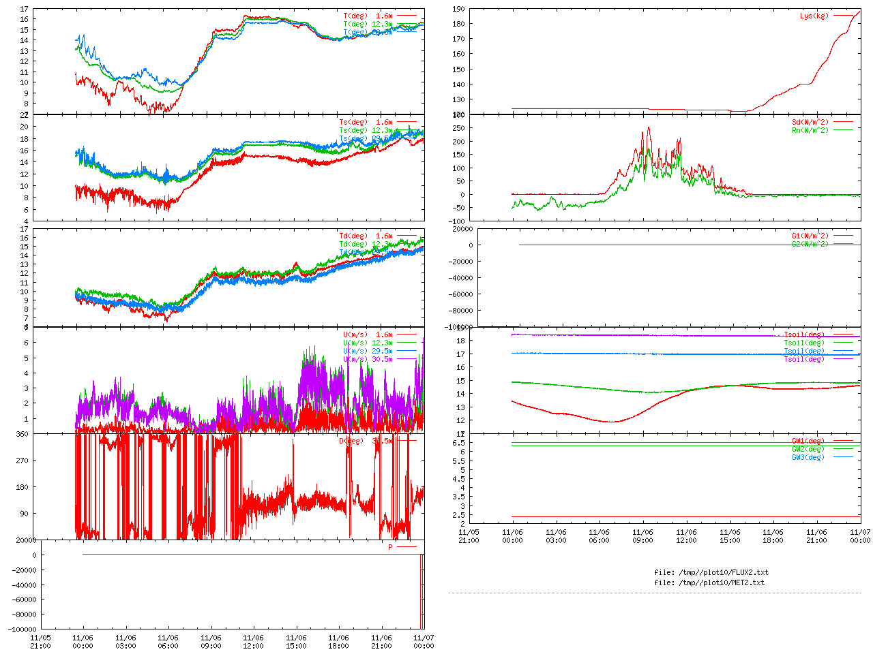Select the 'Ts(deg) 12.3m' legend entry

click(x=366, y=131)
